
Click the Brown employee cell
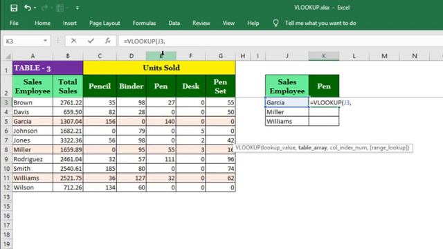point(33,102)
